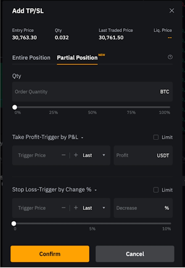Viewport: 185px width, 268px height.
Task: Click the 0% slider handle for quantity
Action: (x=14, y=107)
